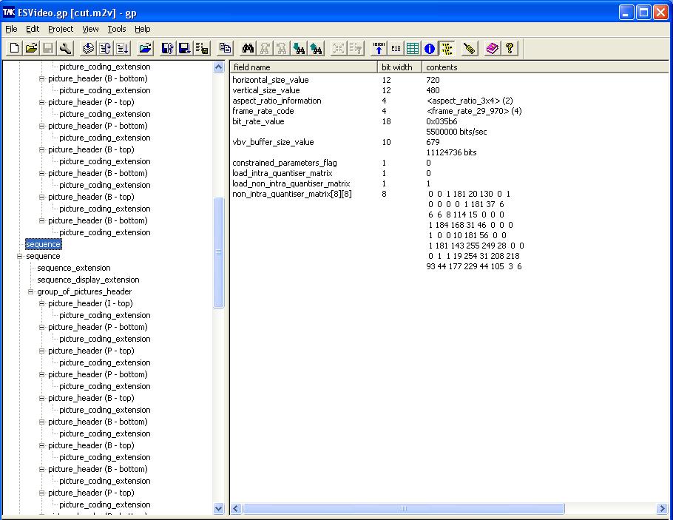Click the '11124736 bits' value
Screen dimensions: 673x520
(x=451, y=152)
